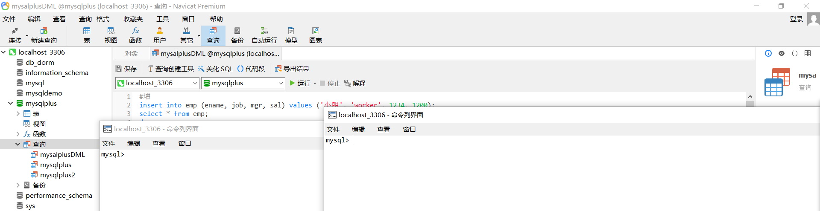Open Code Snippets (代码段)
Screen dimensions: 820x211
251,69
